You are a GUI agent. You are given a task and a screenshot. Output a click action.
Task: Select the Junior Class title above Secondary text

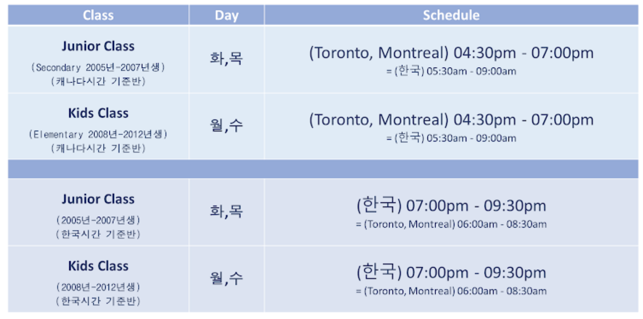(98, 46)
